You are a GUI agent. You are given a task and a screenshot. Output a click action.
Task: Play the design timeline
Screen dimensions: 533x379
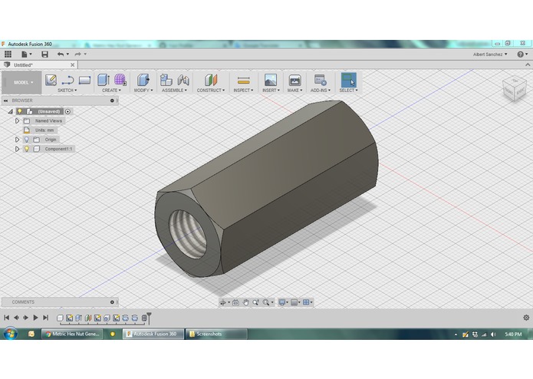[x=35, y=318]
